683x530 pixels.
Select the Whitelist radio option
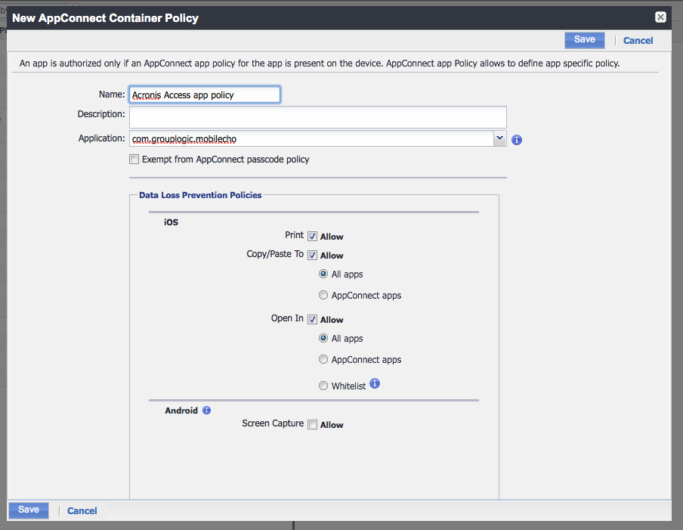point(323,386)
